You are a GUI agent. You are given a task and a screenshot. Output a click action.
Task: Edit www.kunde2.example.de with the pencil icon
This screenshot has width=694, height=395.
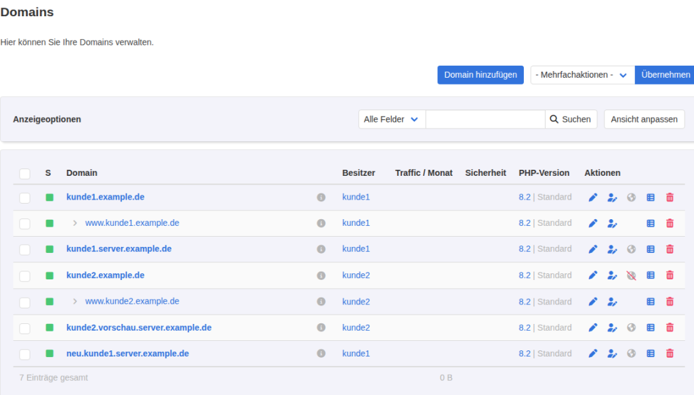point(592,302)
